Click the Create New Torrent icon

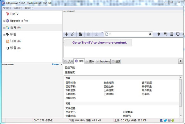80,34
